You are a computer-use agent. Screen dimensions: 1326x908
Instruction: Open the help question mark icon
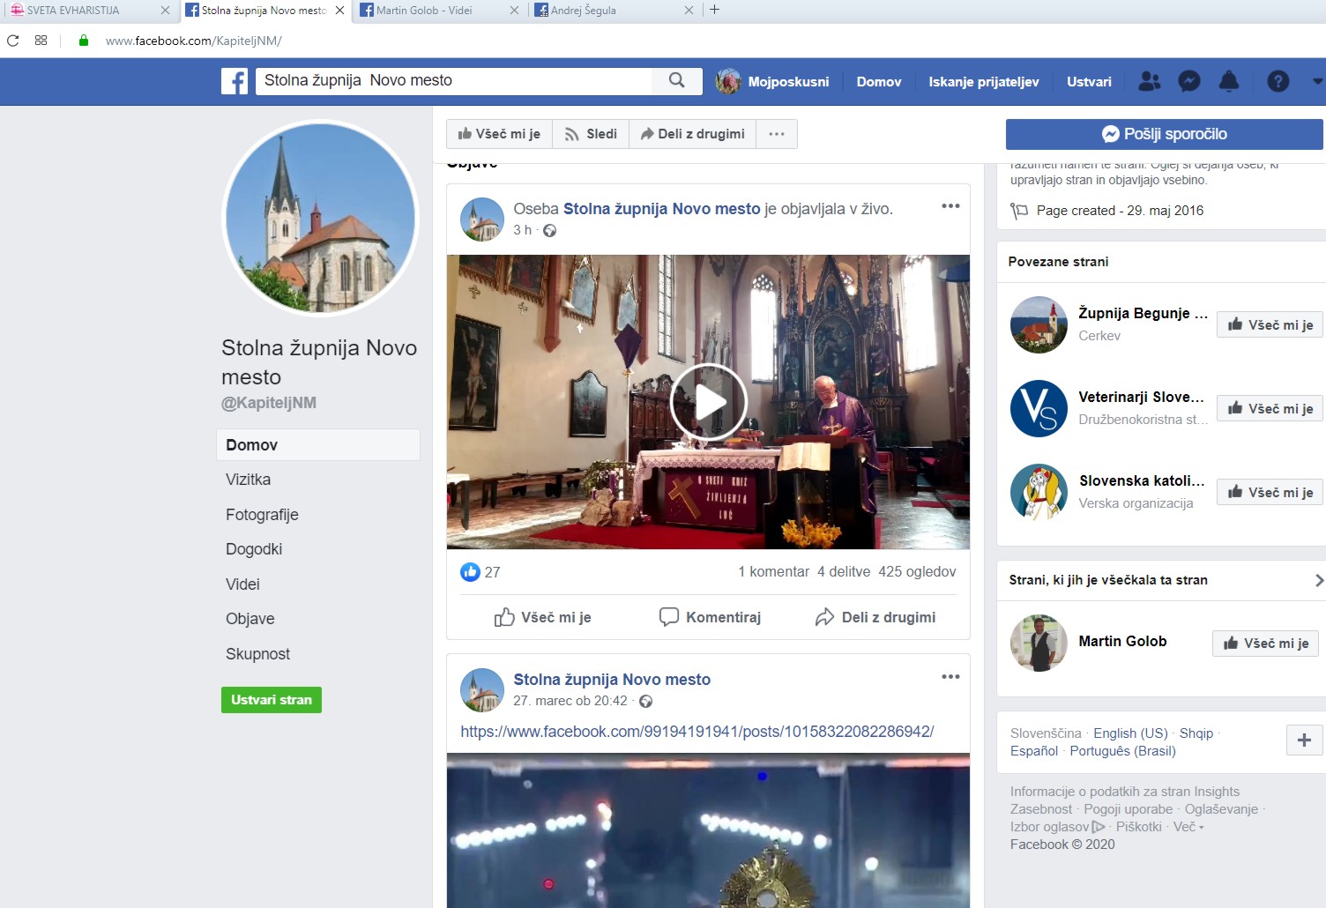tap(1278, 81)
